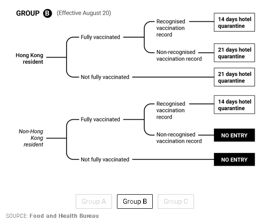Click Recognised vaccination record for Hong Kong resident

tap(171, 28)
